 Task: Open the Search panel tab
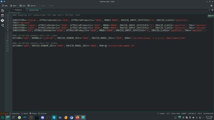click(x=25, y=113)
